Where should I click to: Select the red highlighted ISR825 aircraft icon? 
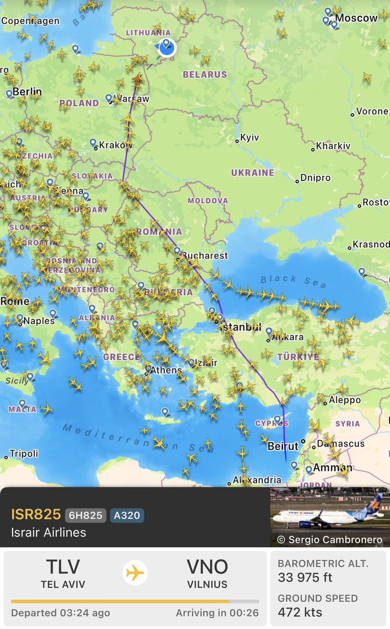137,79
